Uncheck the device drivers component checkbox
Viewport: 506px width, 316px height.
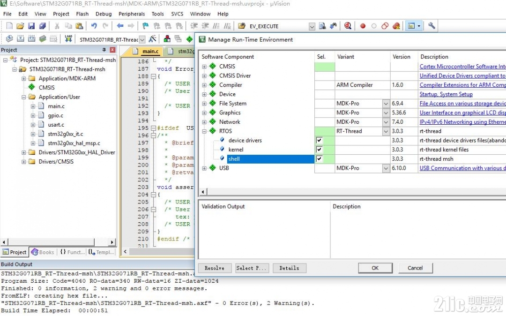(x=319, y=140)
